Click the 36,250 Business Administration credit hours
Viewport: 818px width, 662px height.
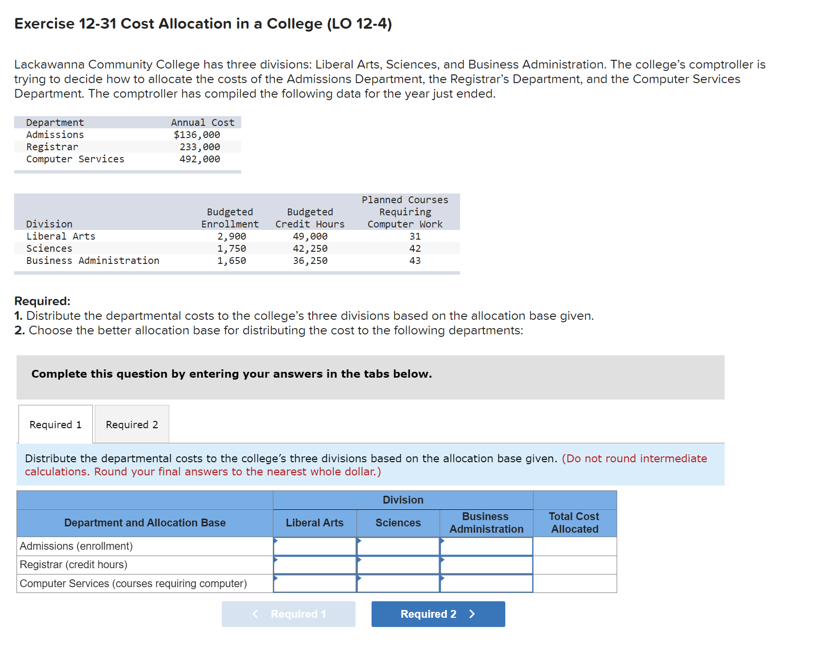coord(310,261)
